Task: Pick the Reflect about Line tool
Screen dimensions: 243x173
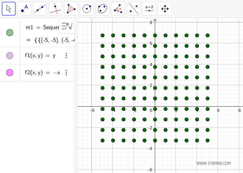Action: click(134, 9)
